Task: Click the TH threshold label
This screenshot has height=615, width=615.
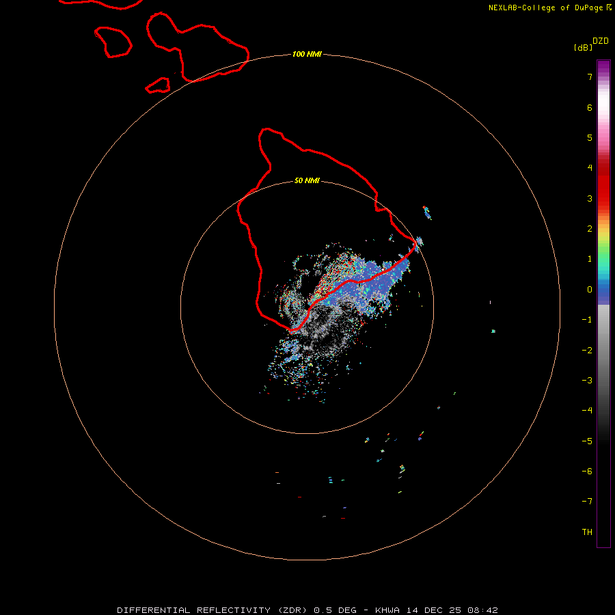Action: pyautogui.click(x=587, y=532)
